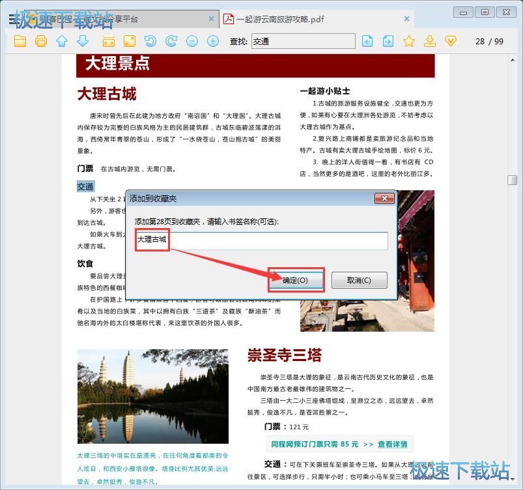Click the highlighted 交通 search match
Image resolution: width=523 pixels, height=490 pixels.
pos(85,186)
